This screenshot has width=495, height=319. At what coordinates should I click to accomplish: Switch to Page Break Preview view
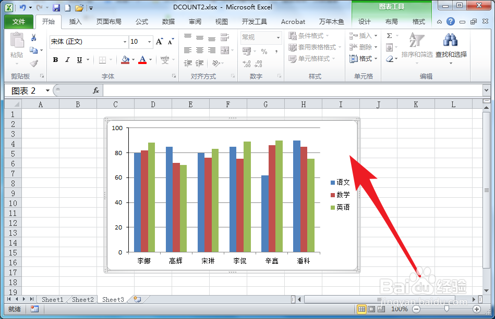381,309
